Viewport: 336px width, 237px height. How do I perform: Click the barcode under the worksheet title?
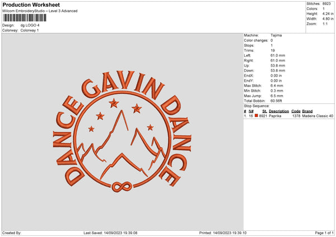(25, 18)
